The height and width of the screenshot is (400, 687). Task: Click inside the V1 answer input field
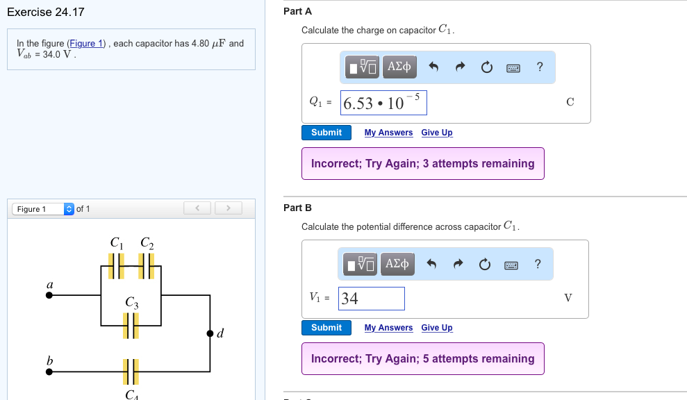tap(370, 298)
